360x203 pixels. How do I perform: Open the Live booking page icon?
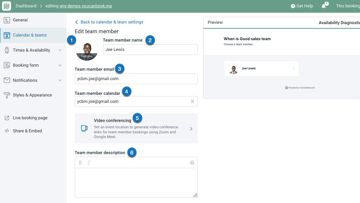coord(7,118)
